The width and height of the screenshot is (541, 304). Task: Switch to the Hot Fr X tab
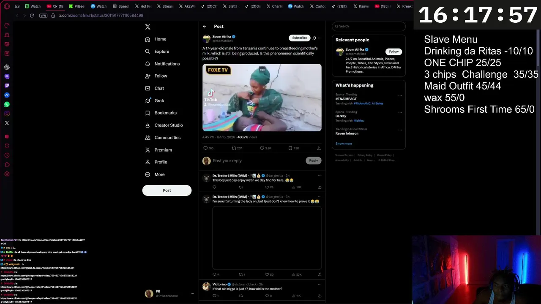pyautogui.click(x=142, y=6)
